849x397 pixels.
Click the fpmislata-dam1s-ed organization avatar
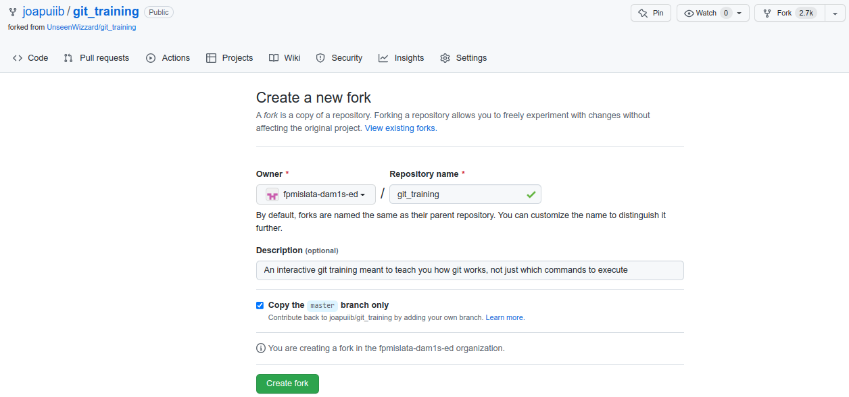pos(272,194)
